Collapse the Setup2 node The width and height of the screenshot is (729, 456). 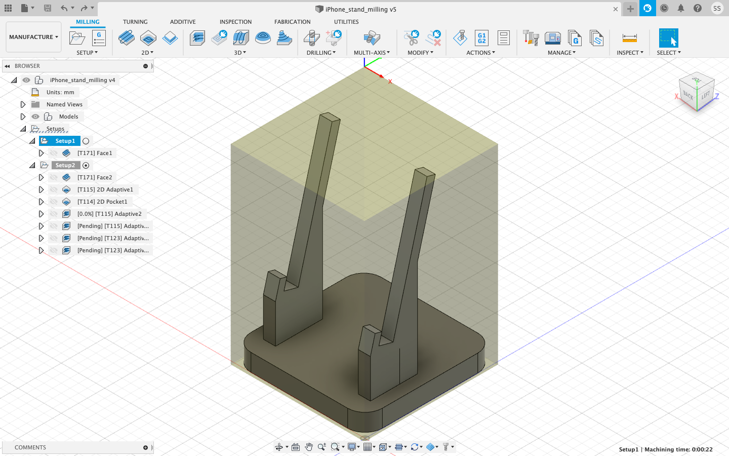coord(32,165)
